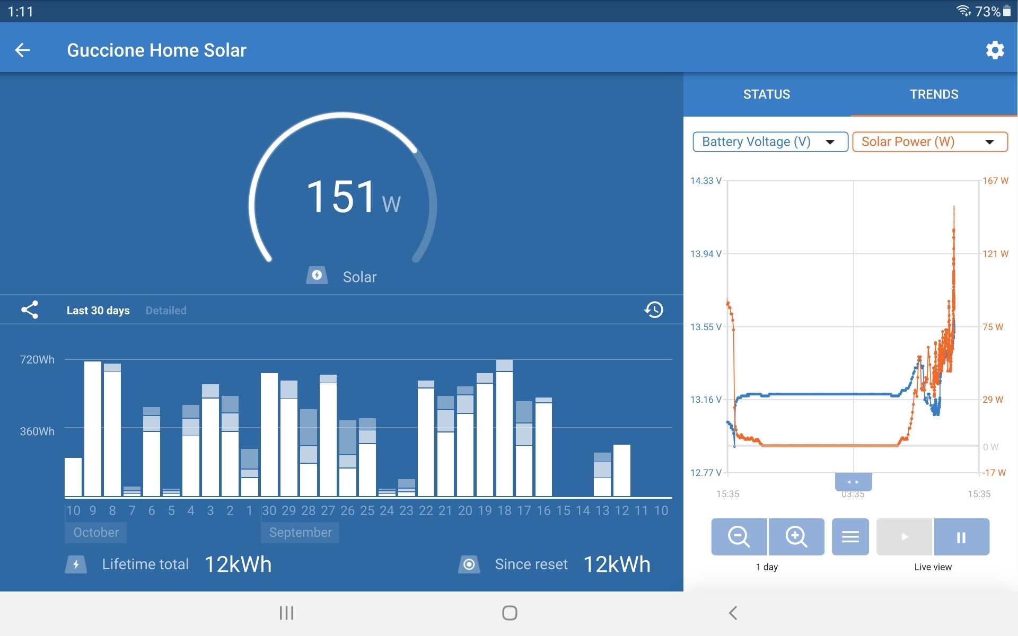
Task: Switch to the STATUS tab
Action: coord(767,94)
